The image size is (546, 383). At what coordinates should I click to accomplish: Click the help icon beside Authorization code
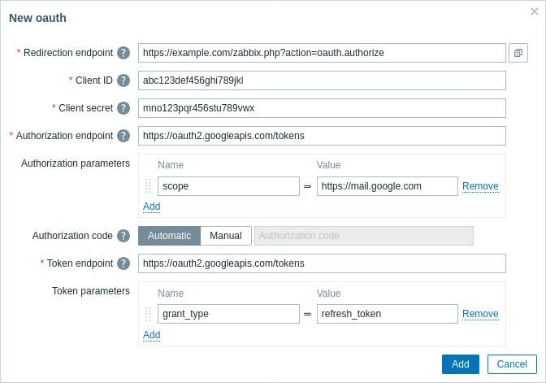point(123,236)
